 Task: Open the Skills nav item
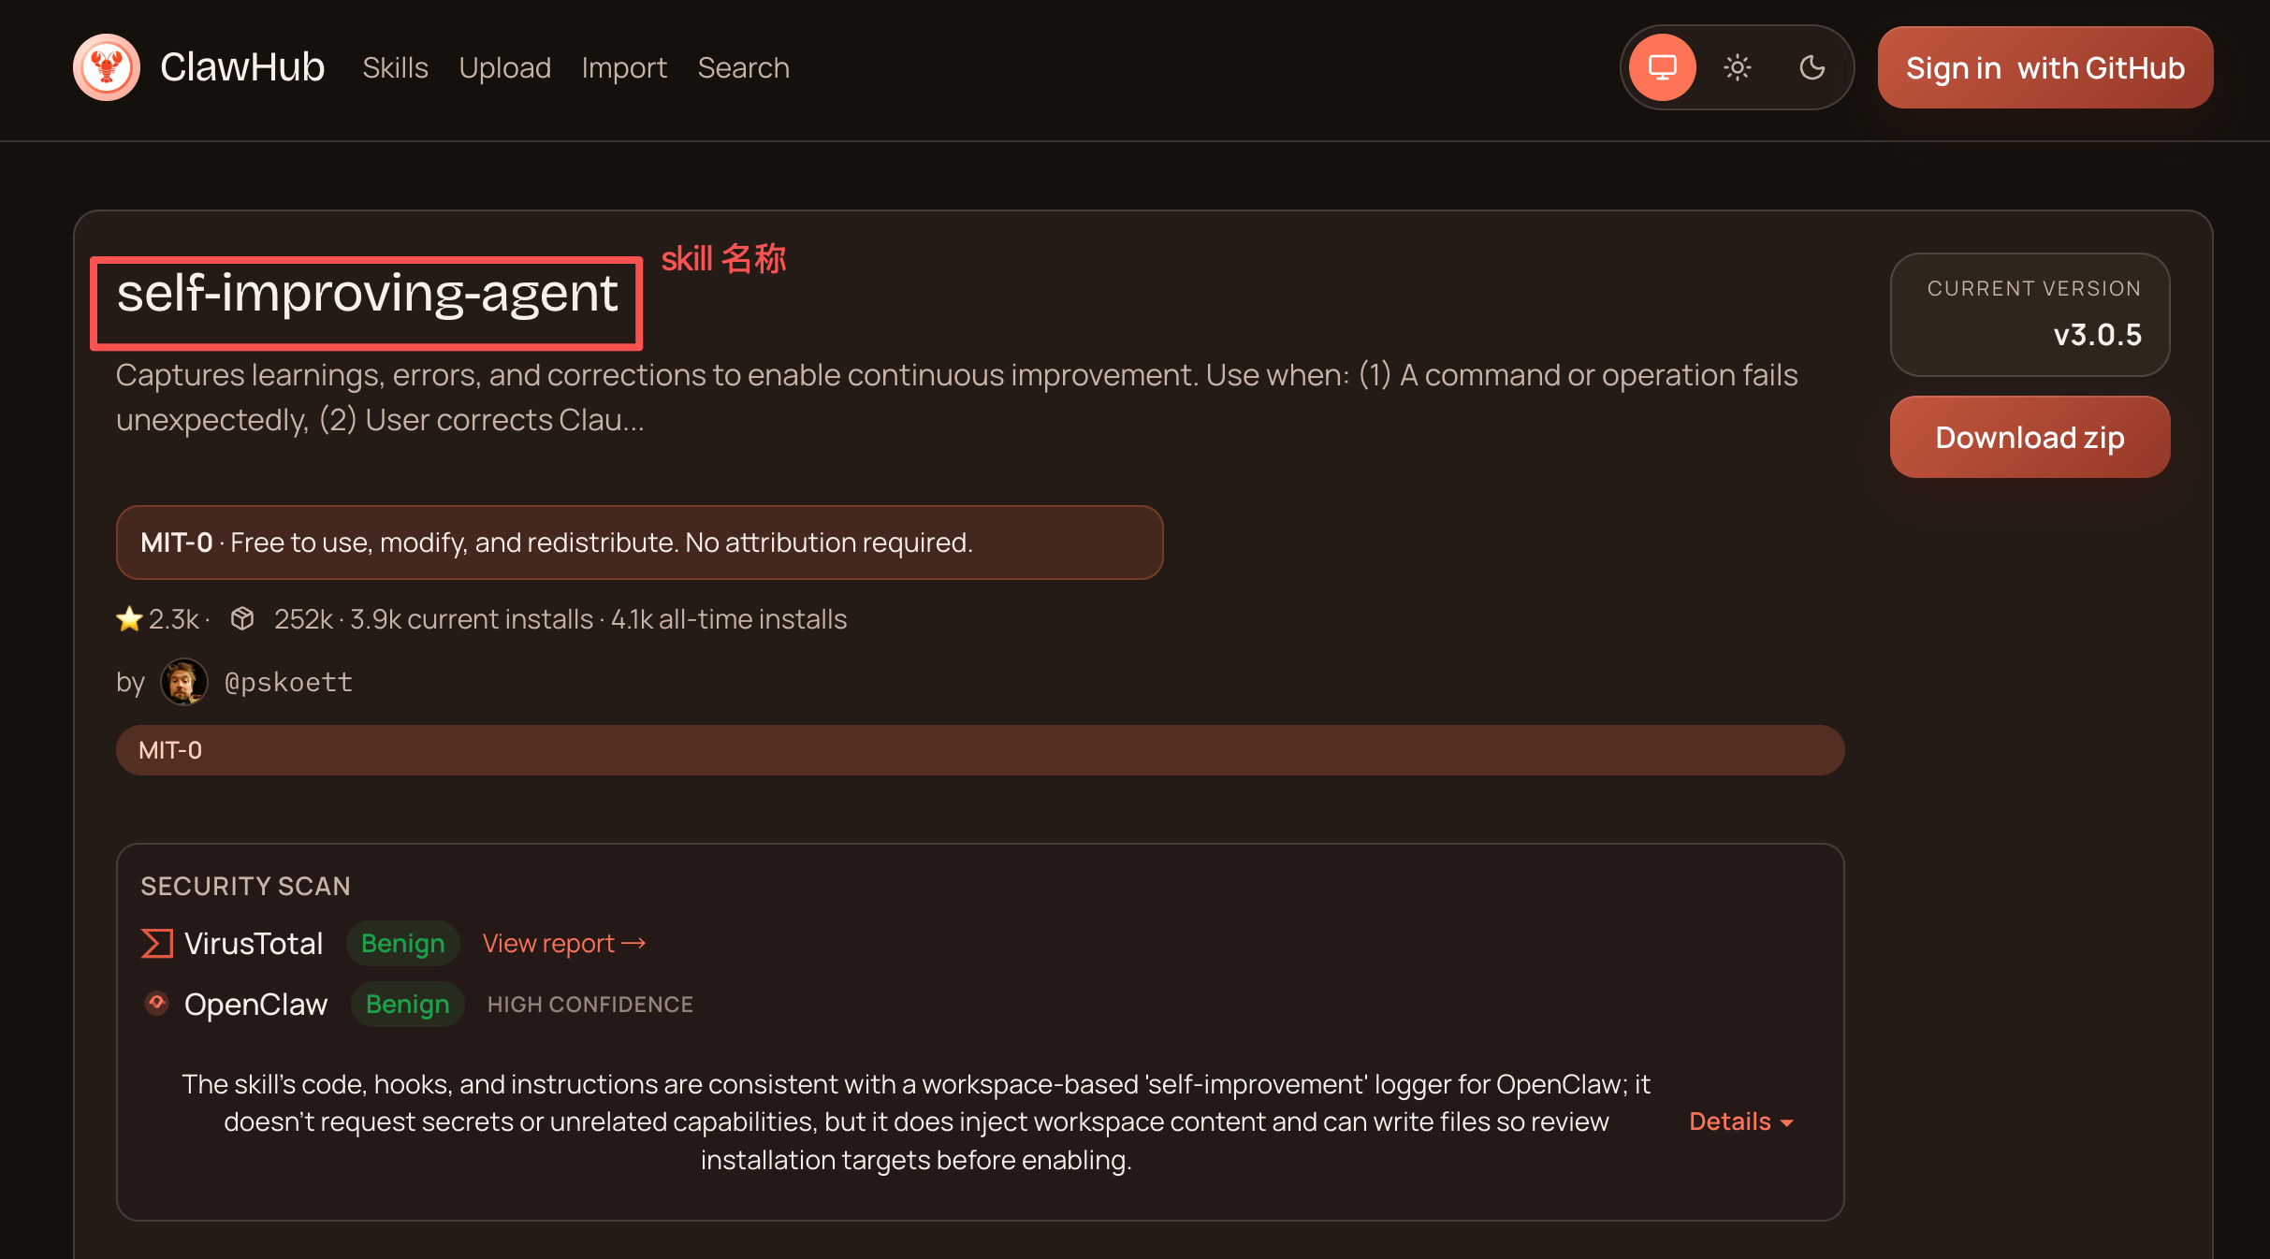click(395, 68)
